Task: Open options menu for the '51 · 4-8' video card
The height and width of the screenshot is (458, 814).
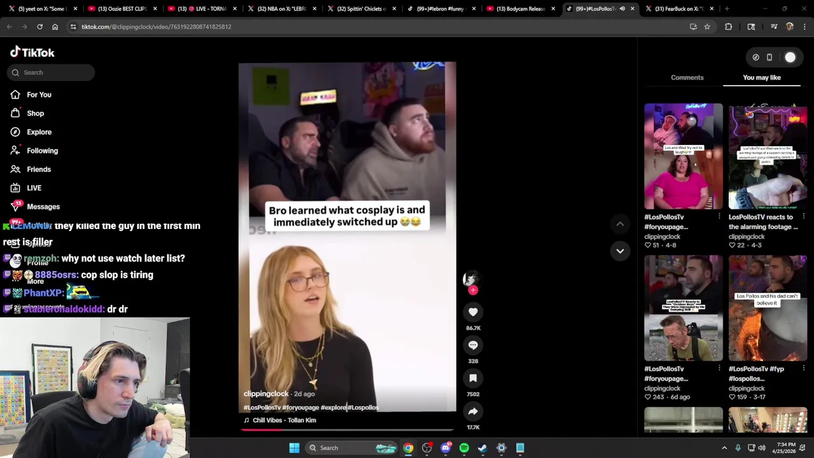Action: [x=719, y=217]
